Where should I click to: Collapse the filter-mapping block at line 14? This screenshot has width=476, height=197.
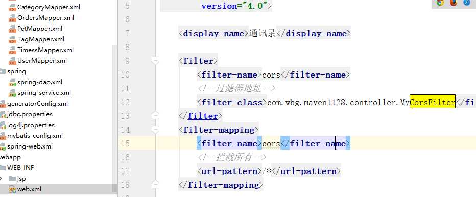click(155, 130)
